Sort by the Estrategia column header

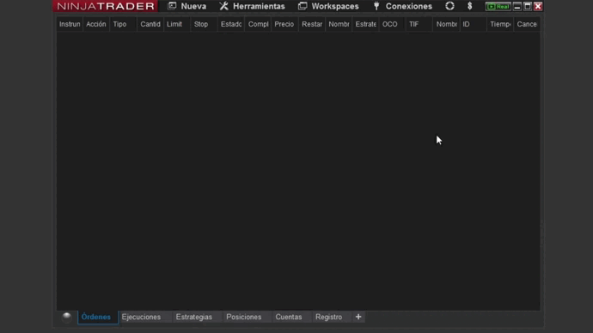pos(366,24)
